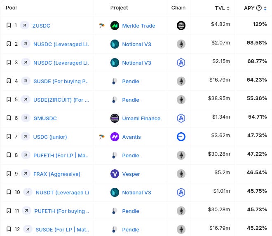
Task: Open external link arrow for row 2 NUSDC
Action: (x=26, y=44)
